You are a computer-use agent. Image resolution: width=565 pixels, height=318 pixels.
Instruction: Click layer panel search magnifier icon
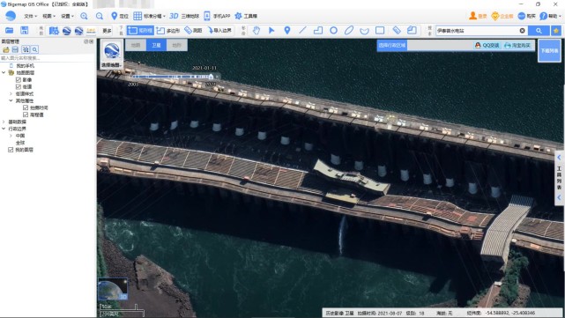point(34,49)
